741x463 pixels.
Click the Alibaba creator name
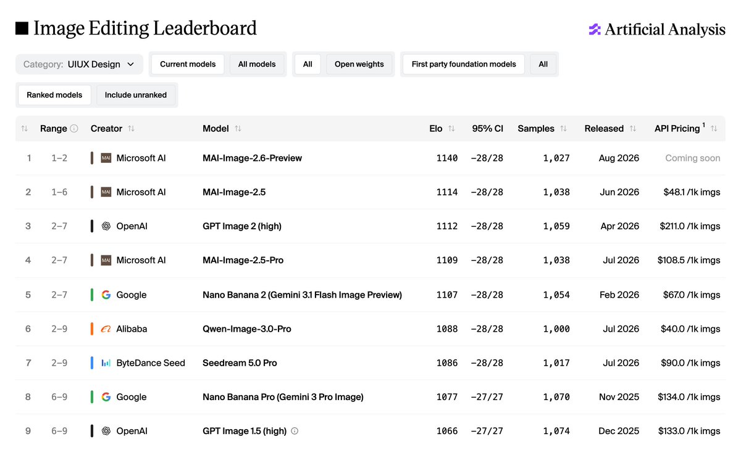click(132, 329)
